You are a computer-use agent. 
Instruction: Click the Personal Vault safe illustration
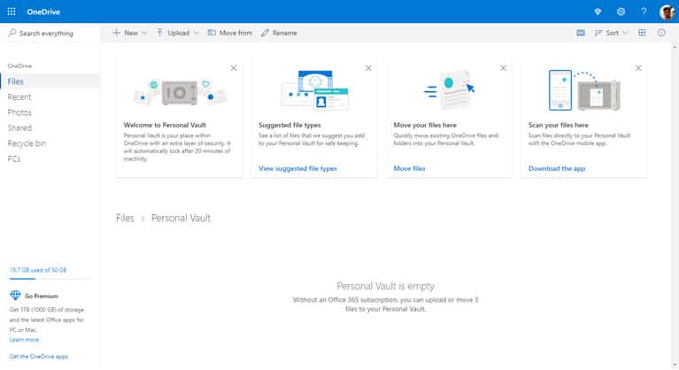pos(180,92)
